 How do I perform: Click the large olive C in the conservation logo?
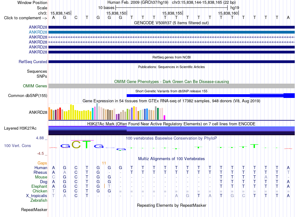point(76,145)
